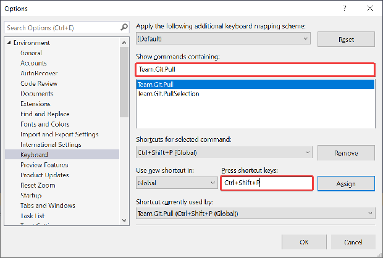Open the 'Use new shortcut in' Global dropdown
This screenshot has width=383, height=258.
[210, 183]
